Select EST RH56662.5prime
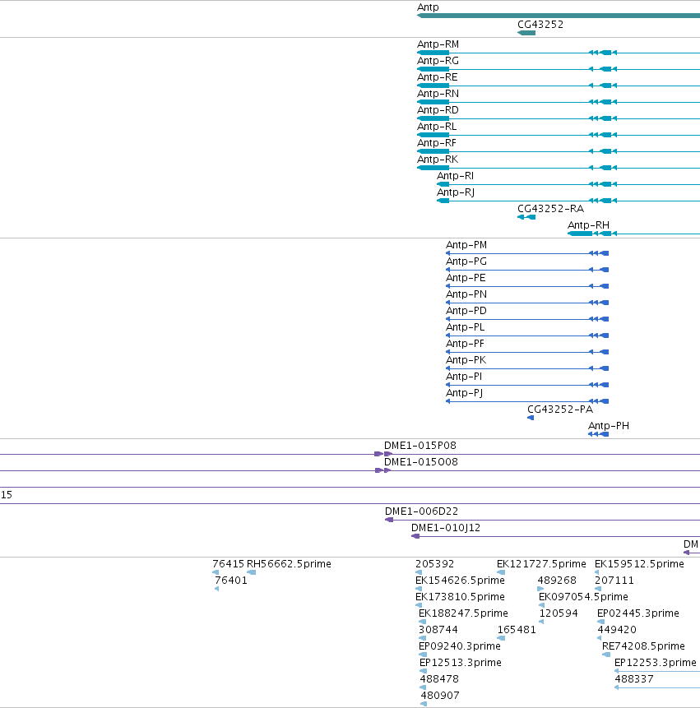 (289, 564)
